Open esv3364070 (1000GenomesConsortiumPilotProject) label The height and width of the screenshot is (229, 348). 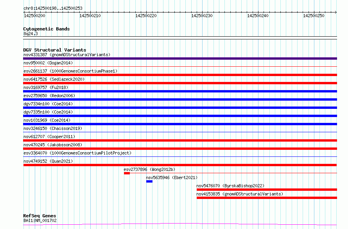tap(77, 153)
